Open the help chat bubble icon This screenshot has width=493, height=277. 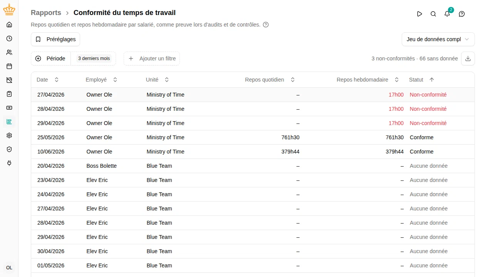pyautogui.click(x=462, y=14)
